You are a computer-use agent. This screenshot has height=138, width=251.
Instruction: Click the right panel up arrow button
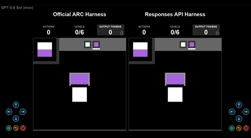tap(239, 105)
